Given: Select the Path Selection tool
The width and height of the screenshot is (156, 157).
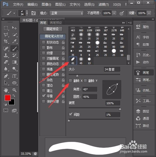Looking at the screenshot, I should point(6,83).
